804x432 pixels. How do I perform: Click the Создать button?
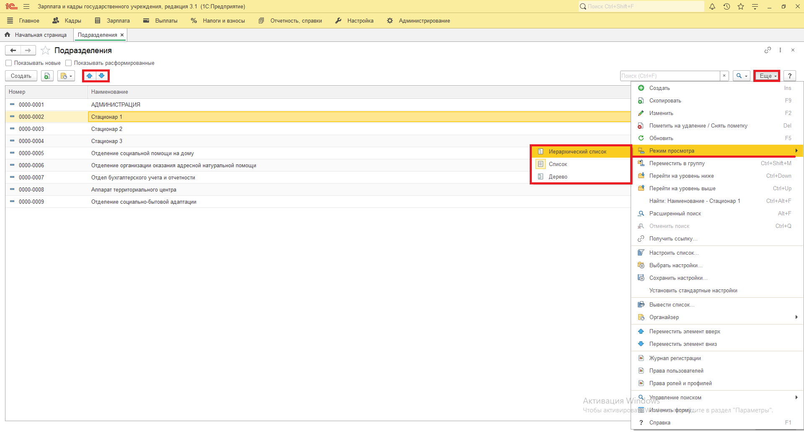(21, 76)
